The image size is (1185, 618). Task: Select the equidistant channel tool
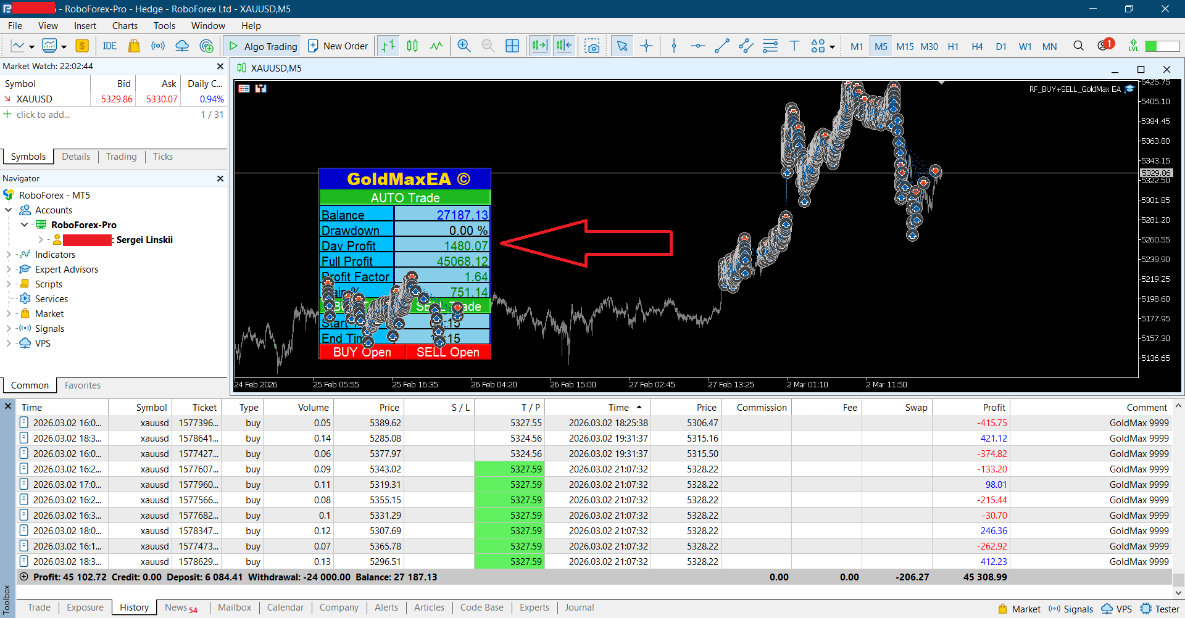click(746, 46)
